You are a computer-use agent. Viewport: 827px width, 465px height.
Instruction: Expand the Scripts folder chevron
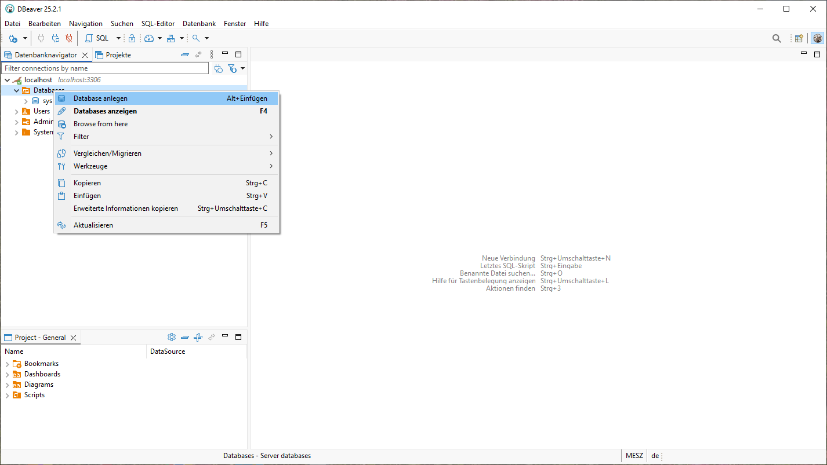click(x=8, y=395)
